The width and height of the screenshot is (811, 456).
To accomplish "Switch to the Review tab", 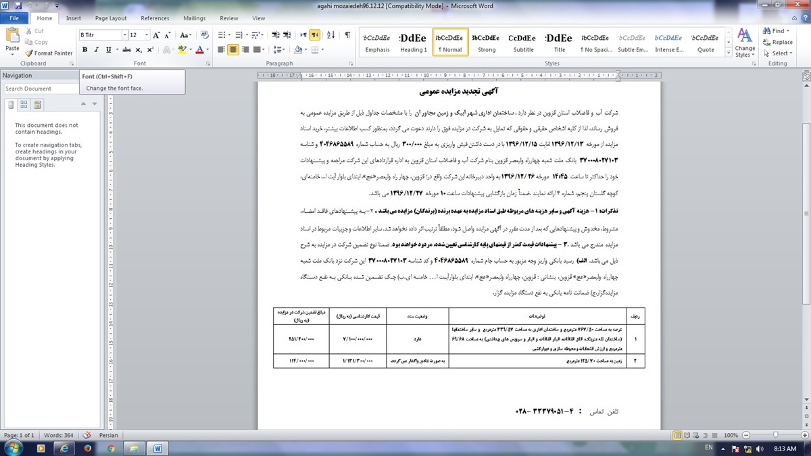I will (229, 18).
